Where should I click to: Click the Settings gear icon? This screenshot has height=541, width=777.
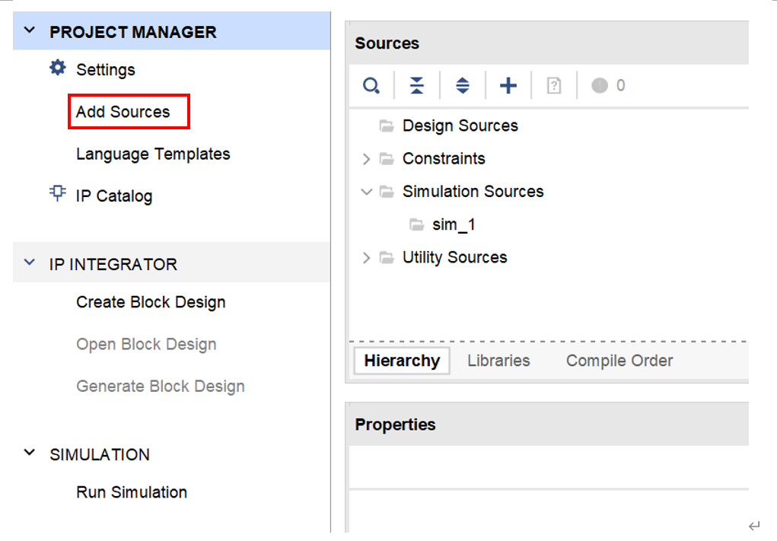[x=58, y=68]
